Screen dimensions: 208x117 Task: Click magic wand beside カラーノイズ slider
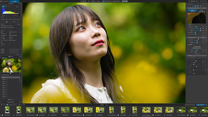[x=206, y=29]
